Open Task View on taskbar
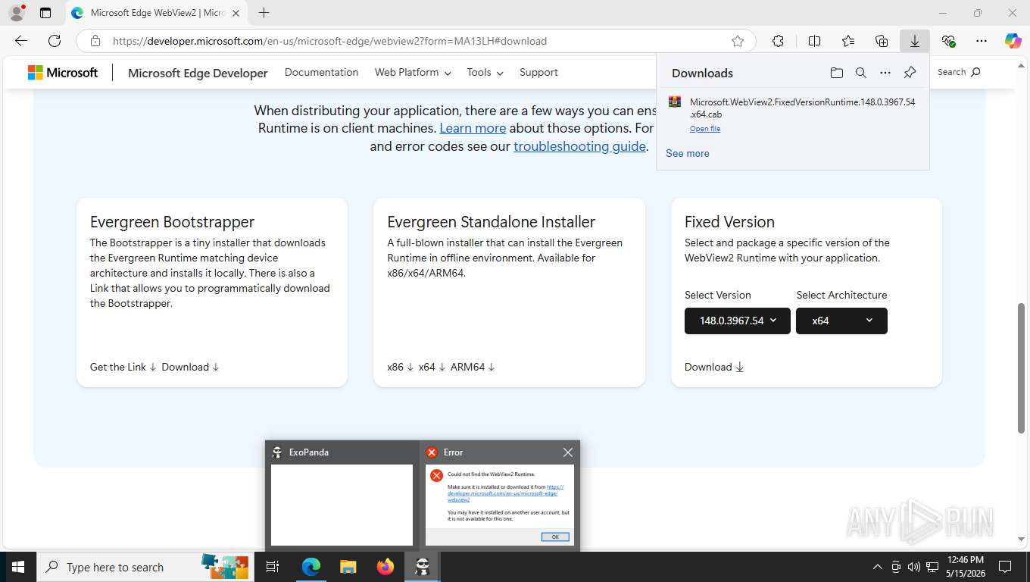Viewport: 1030px width, 582px height. click(273, 567)
